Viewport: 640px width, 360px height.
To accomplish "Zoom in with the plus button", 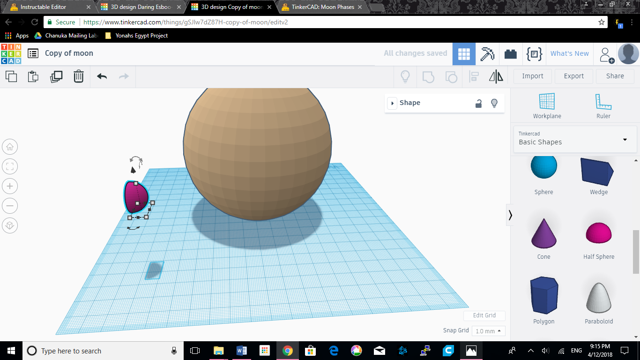I will pyautogui.click(x=10, y=186).
